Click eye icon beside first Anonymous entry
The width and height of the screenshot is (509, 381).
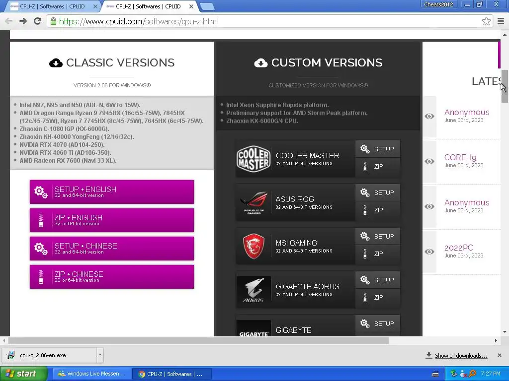click(429, 116)
